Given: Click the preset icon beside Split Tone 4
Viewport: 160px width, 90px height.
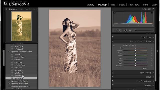Looking at the screenshot, I should (x=12, y=78).
